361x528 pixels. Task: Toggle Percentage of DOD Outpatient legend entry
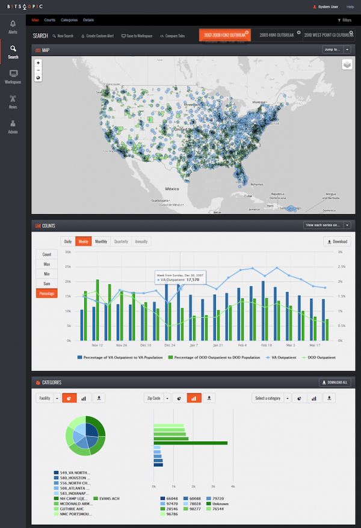click(x=214, y=357)
